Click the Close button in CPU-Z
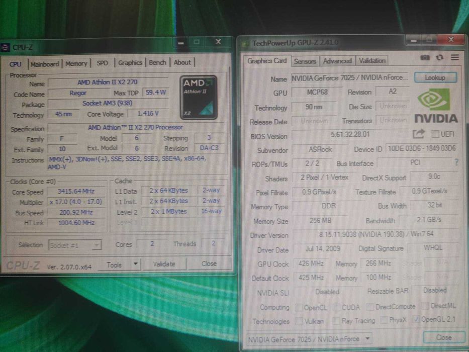The height and width of the screenshot is (352, 469). click(209, 263)
